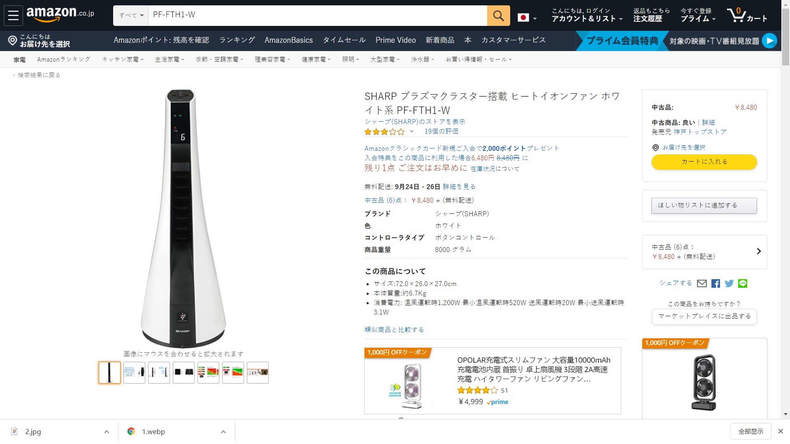Share the product on Twitter
Screen dimensions: 790x444
click(x=730, y=283)
